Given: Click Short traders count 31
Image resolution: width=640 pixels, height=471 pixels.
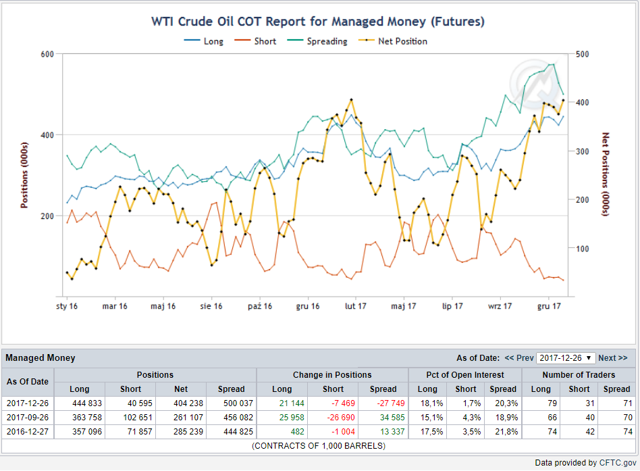Looking at the screenshot, I should pyautogui.click(x=590, y=403).
